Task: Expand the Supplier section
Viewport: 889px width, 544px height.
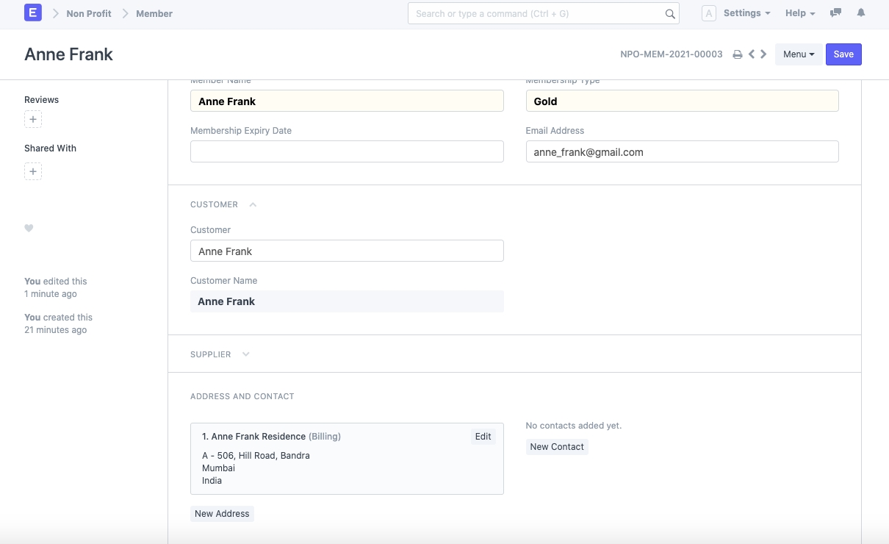Action: pos(246,354)
